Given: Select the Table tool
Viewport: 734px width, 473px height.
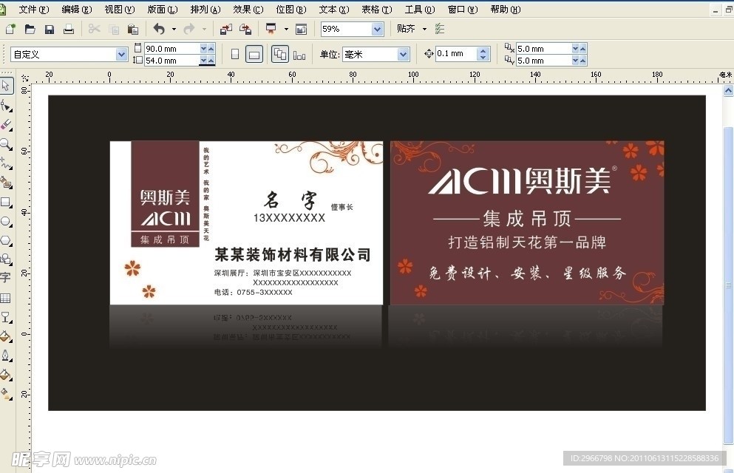Looking at the screenshot, I should coord(6,298).
